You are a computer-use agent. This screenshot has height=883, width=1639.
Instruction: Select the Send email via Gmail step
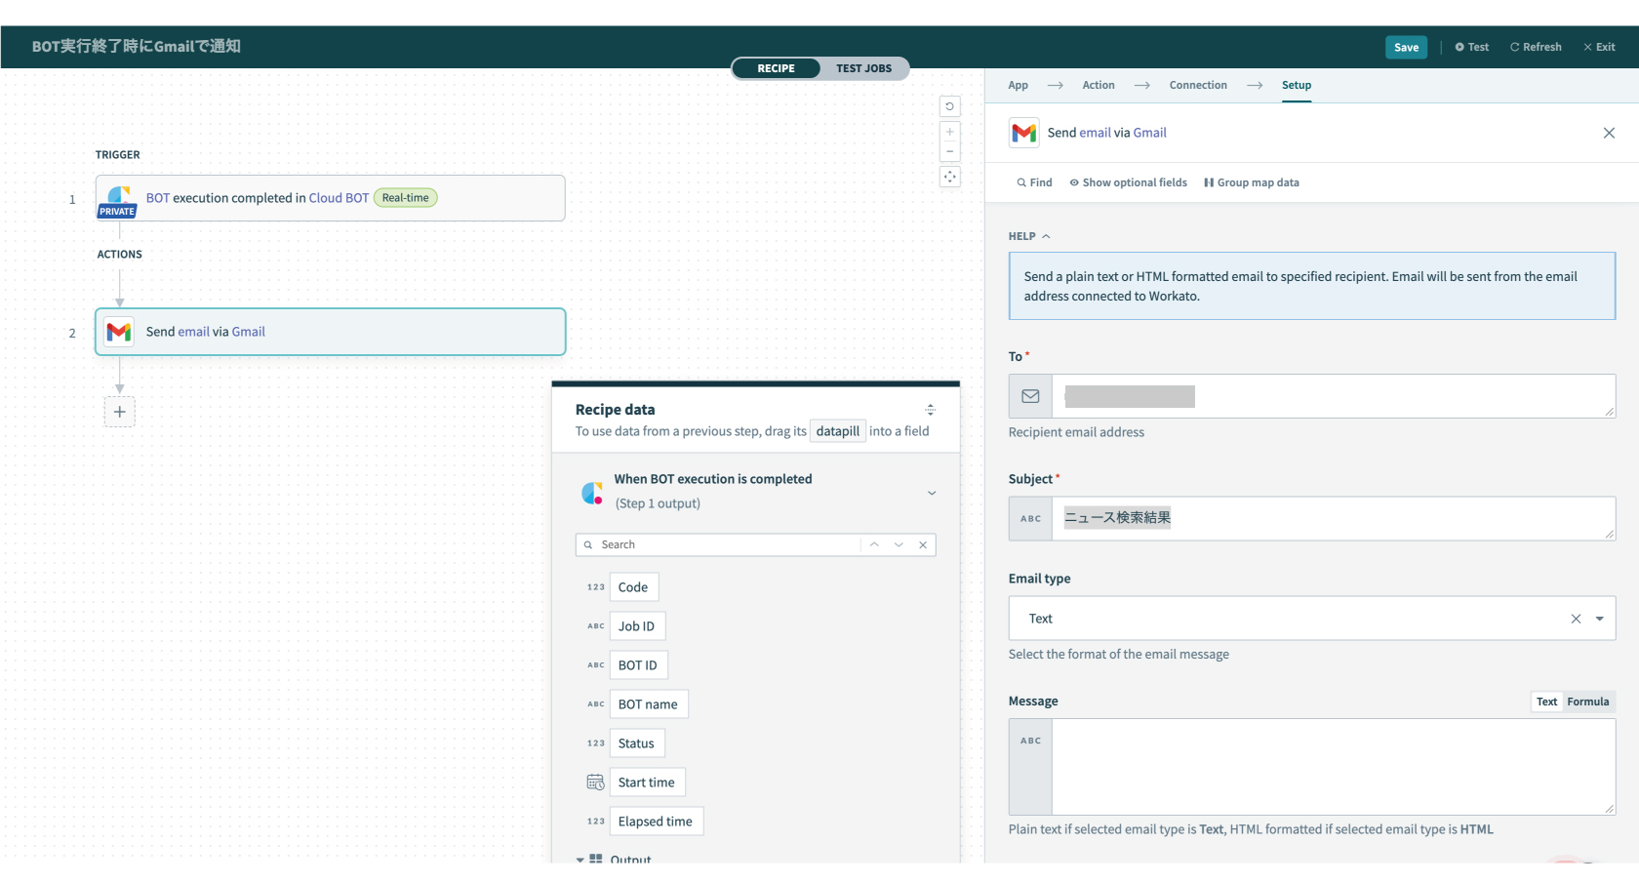pos(331,332)
